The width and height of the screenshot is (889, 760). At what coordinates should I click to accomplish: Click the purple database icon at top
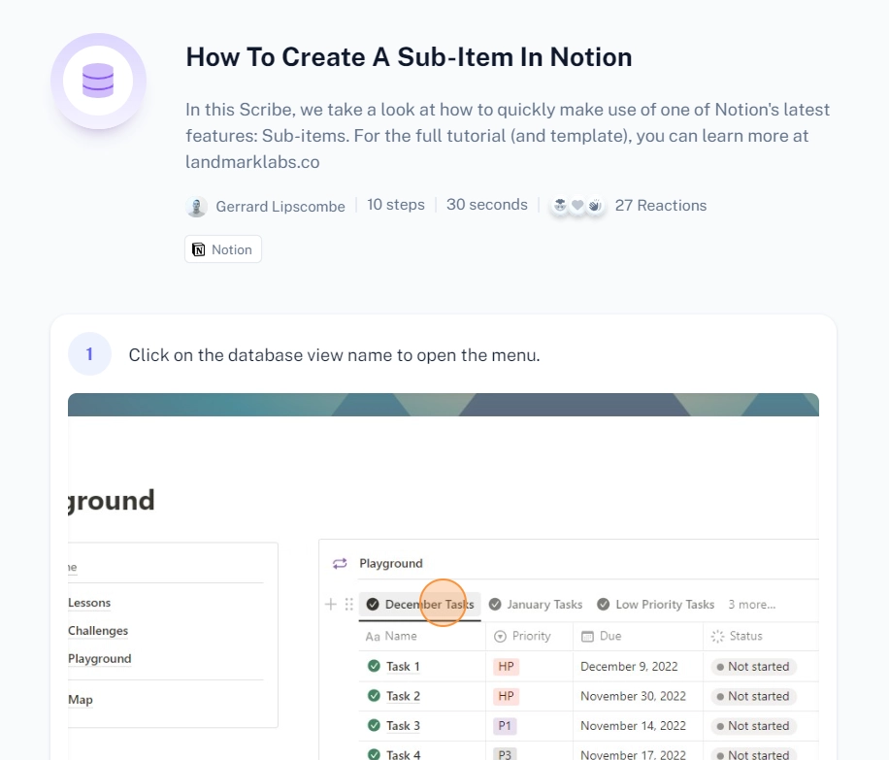98,81
